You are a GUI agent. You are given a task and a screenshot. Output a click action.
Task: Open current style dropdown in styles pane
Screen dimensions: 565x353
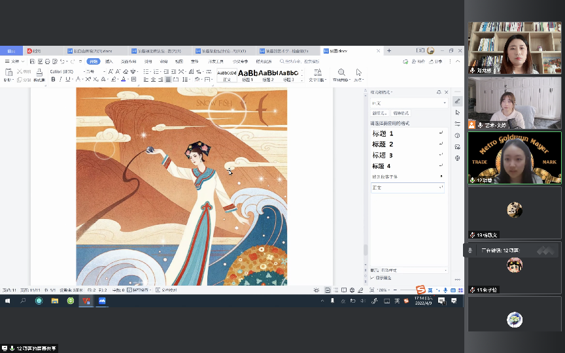(x=445, y=103)
